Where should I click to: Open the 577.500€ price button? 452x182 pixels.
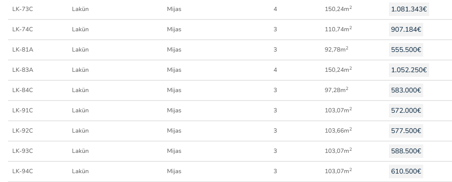coord(406,130)
